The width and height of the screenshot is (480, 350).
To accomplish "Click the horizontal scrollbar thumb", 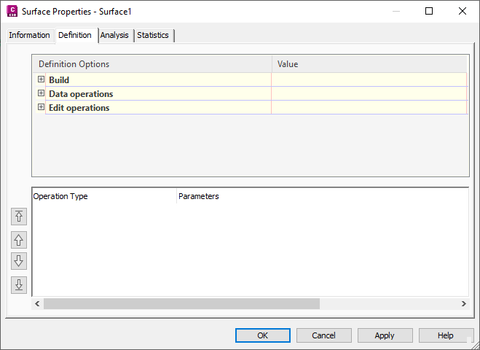I will 181,304.
